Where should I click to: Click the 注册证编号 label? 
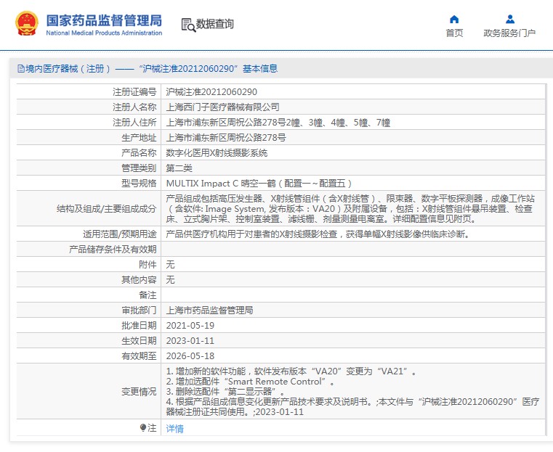(134, 92)
